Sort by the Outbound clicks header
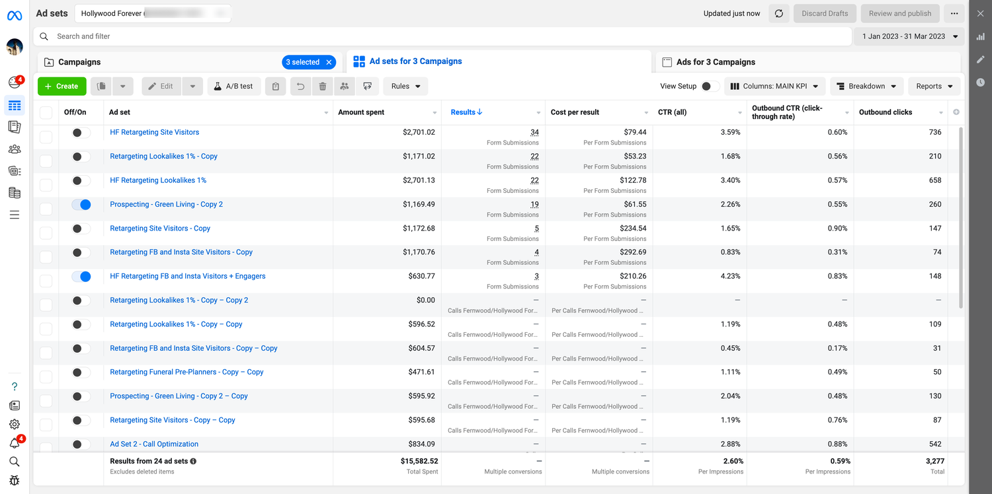992x494 pixels. 885,112
